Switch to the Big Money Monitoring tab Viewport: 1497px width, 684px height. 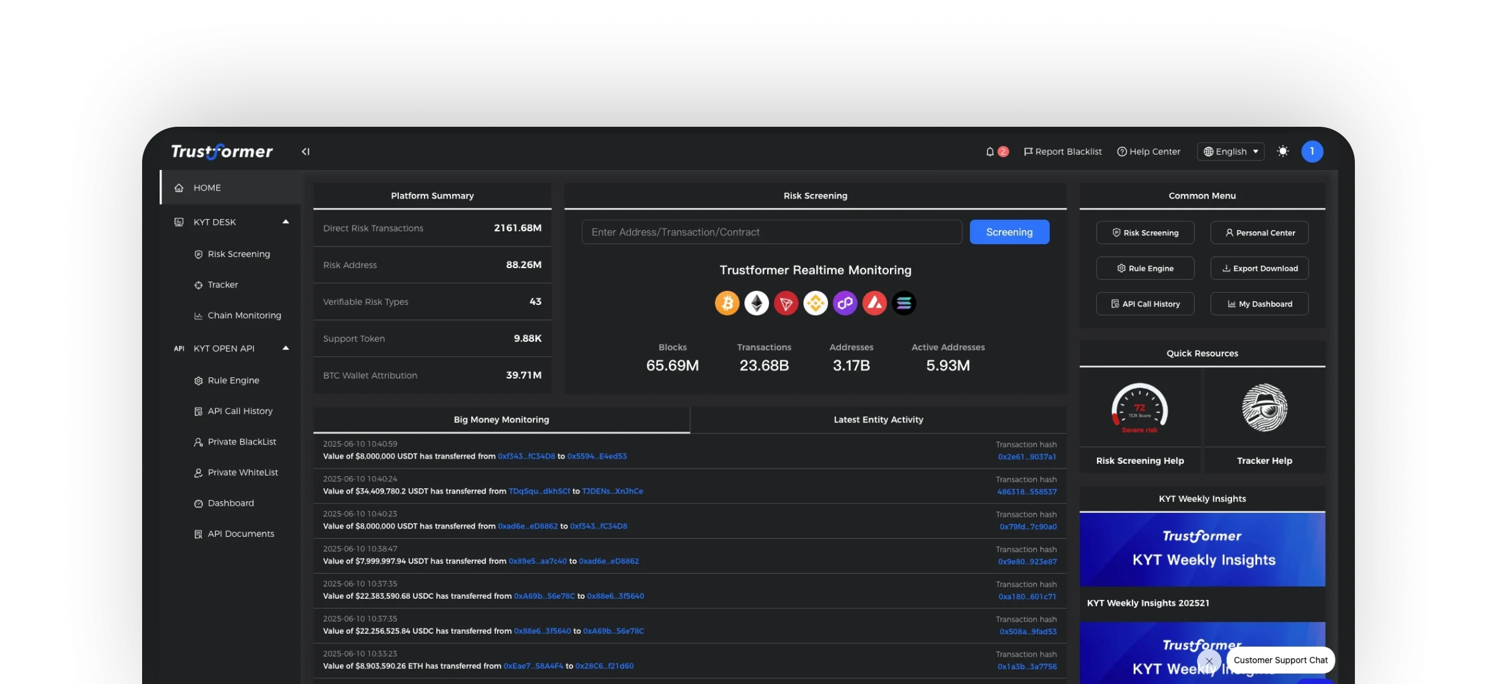(x=501, y=419)
